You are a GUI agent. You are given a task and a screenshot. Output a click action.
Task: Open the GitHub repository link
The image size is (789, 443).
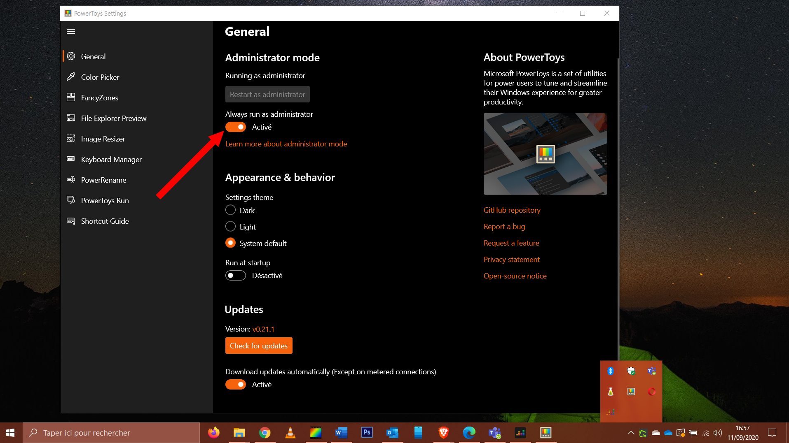512,210
